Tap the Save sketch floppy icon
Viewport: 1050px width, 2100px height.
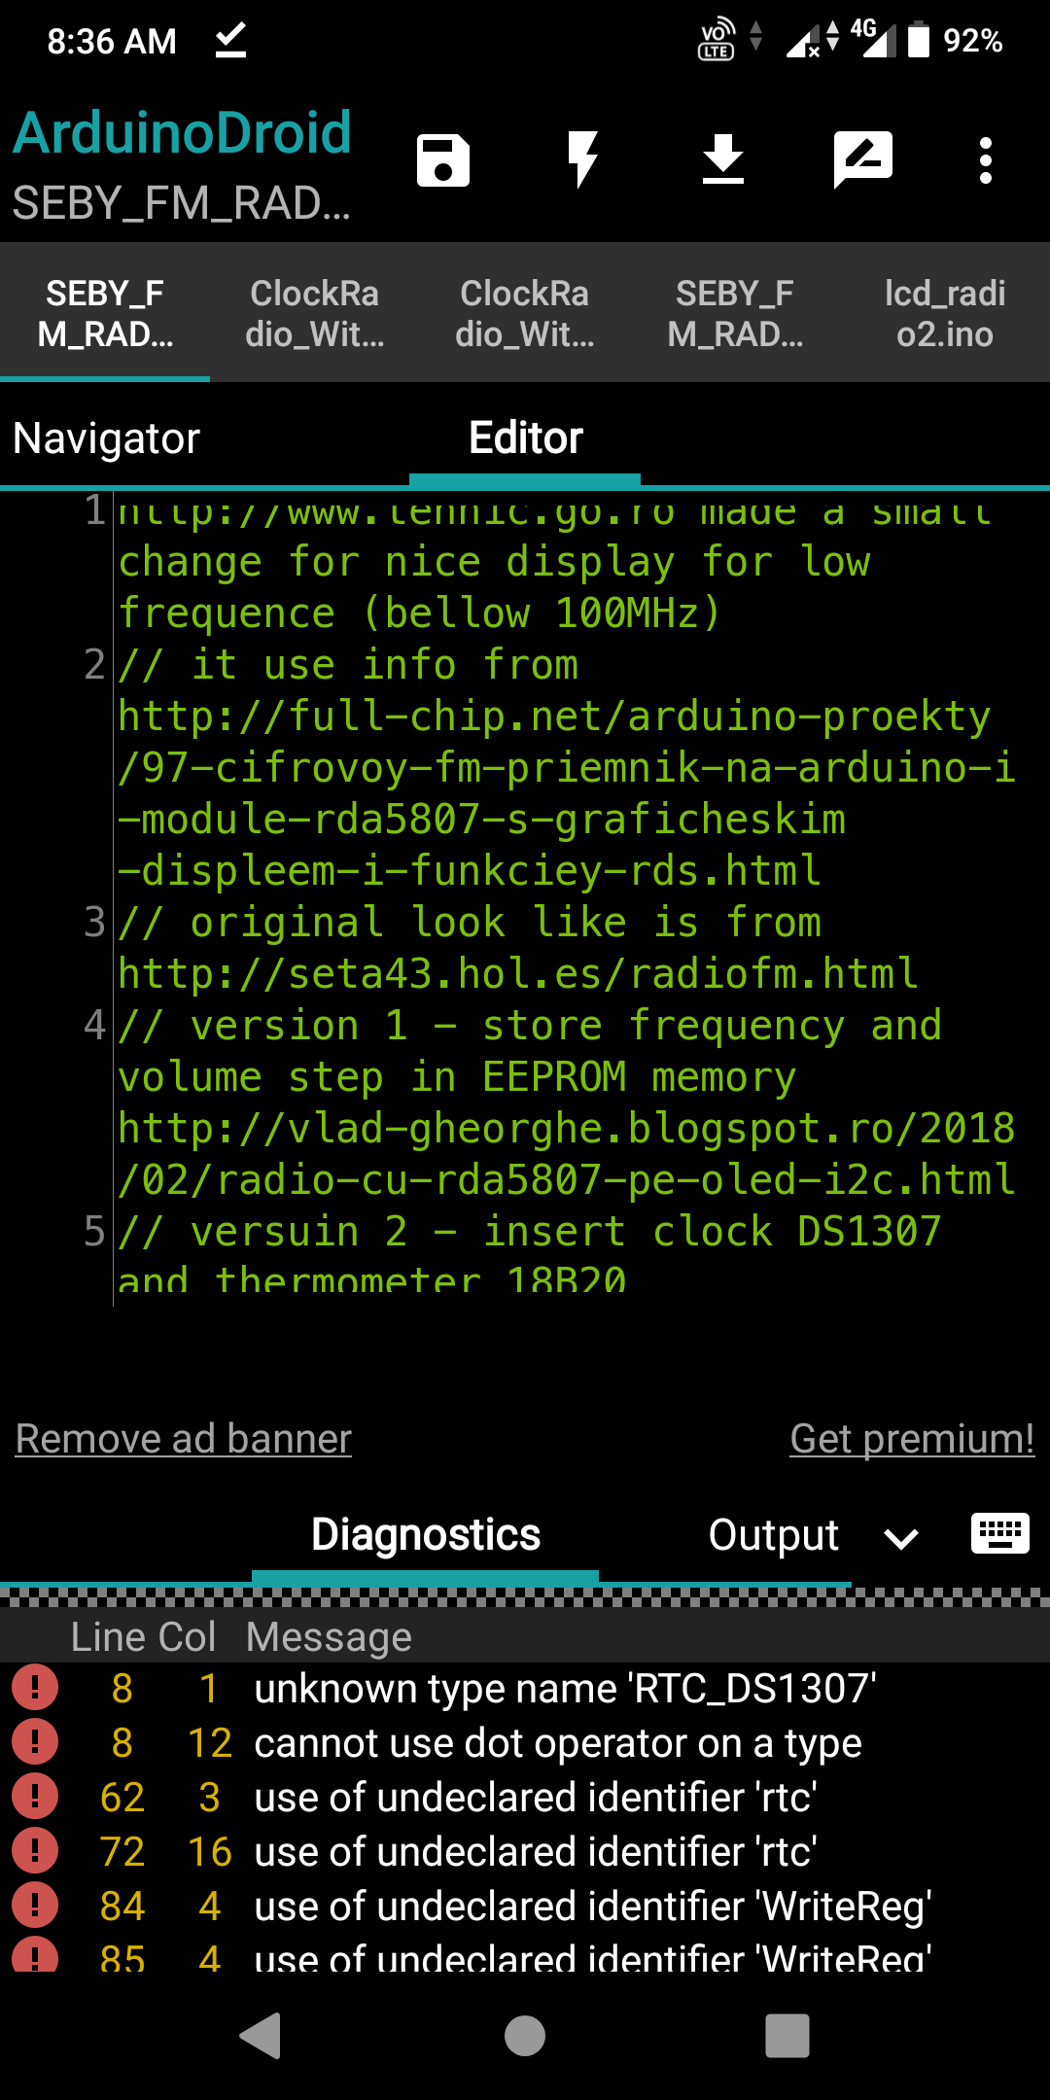pos(443,160)
